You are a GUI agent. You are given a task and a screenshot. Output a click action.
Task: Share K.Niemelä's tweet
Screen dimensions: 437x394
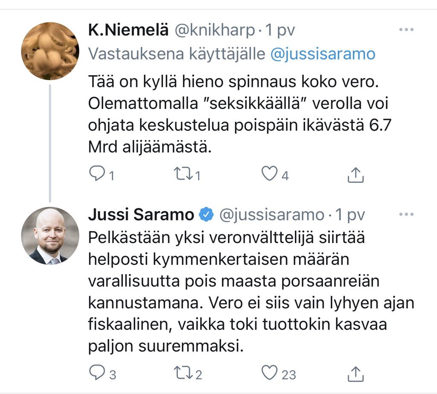(x=355, y=174)
